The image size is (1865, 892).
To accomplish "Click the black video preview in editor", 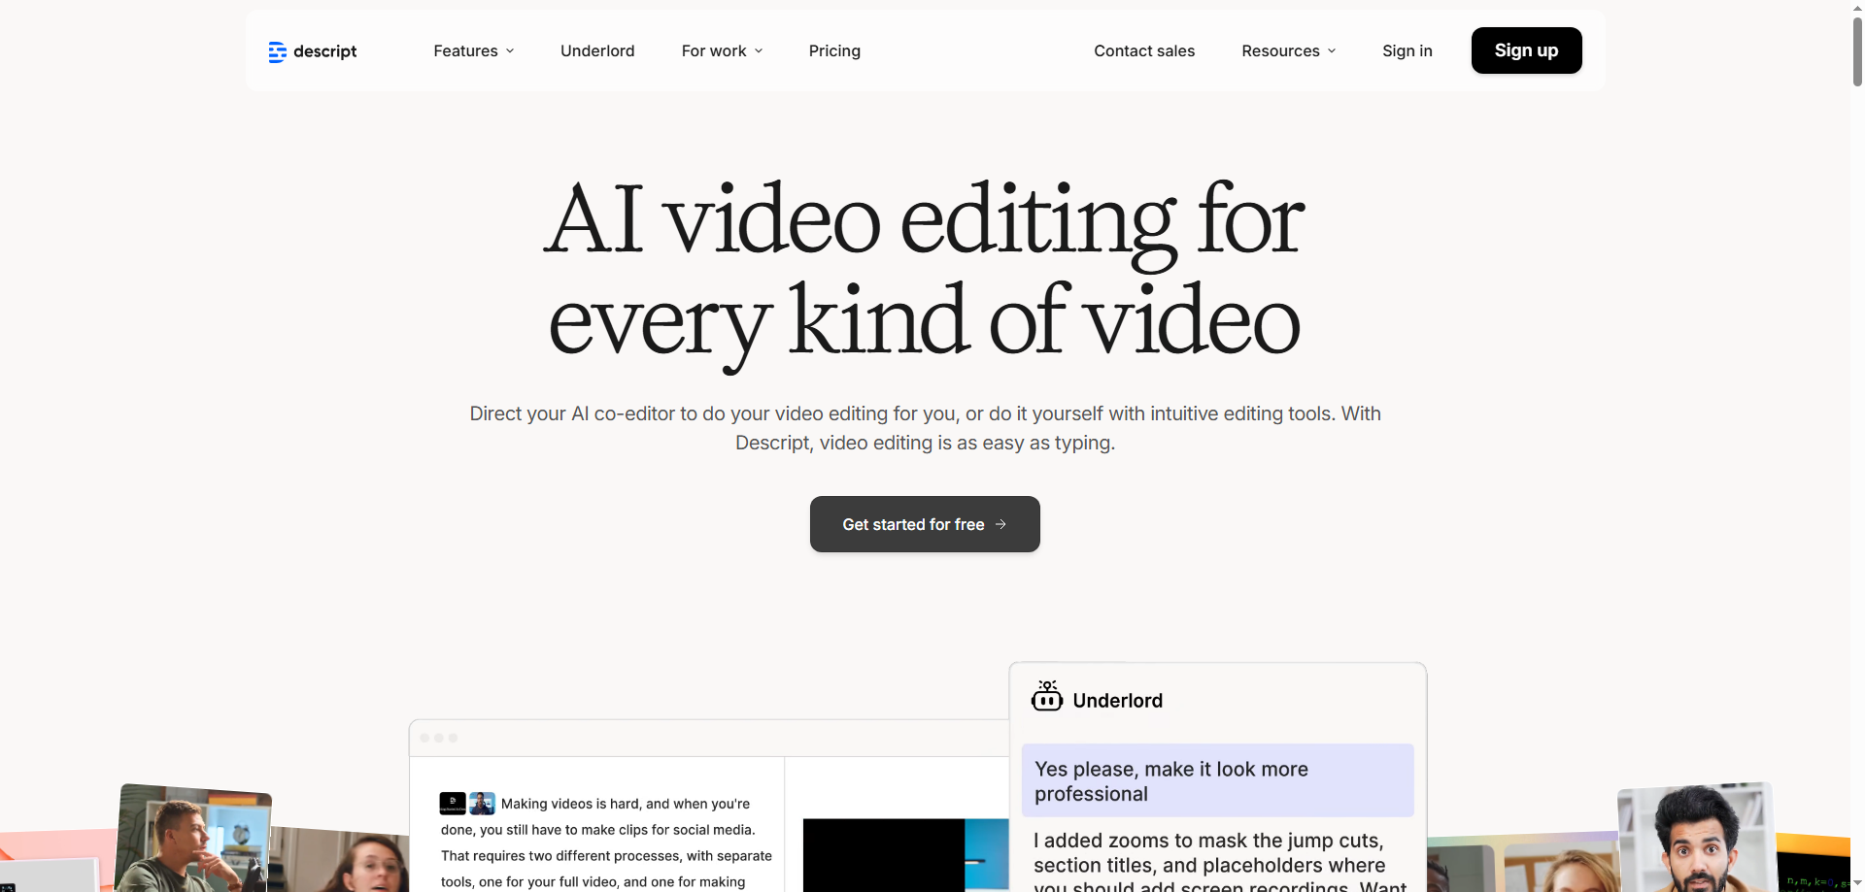I will click(883, 855).
